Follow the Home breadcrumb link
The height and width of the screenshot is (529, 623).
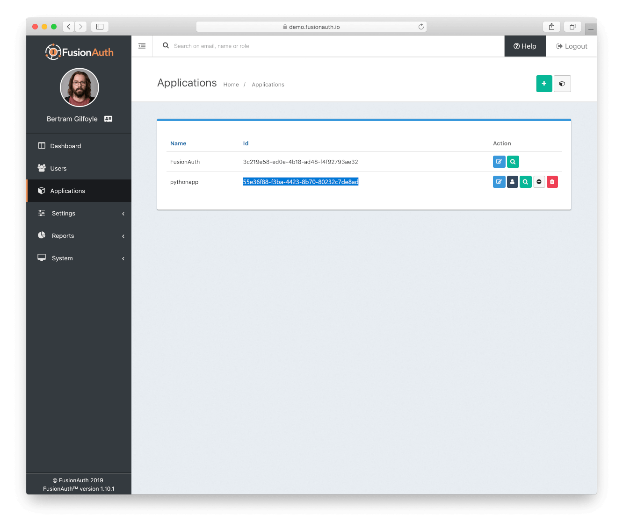(231, 85)
